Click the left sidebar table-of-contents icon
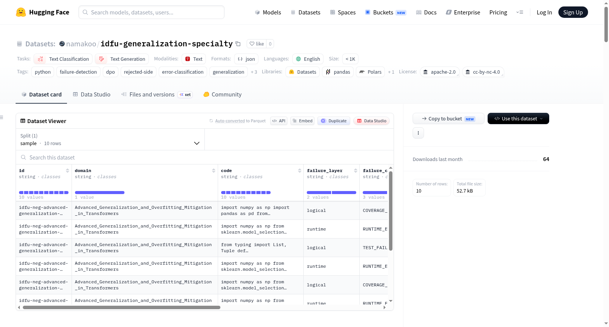The image size is (609, 327). pyautogui.click(x=2, y=117)
